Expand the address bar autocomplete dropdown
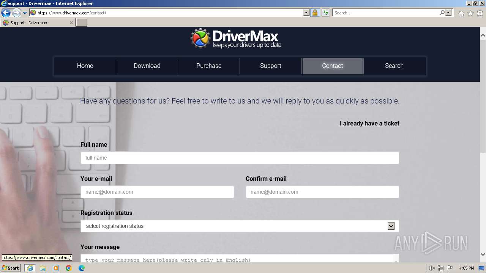The width and height of the screenshot is (486, 273). tap(306, 13)
